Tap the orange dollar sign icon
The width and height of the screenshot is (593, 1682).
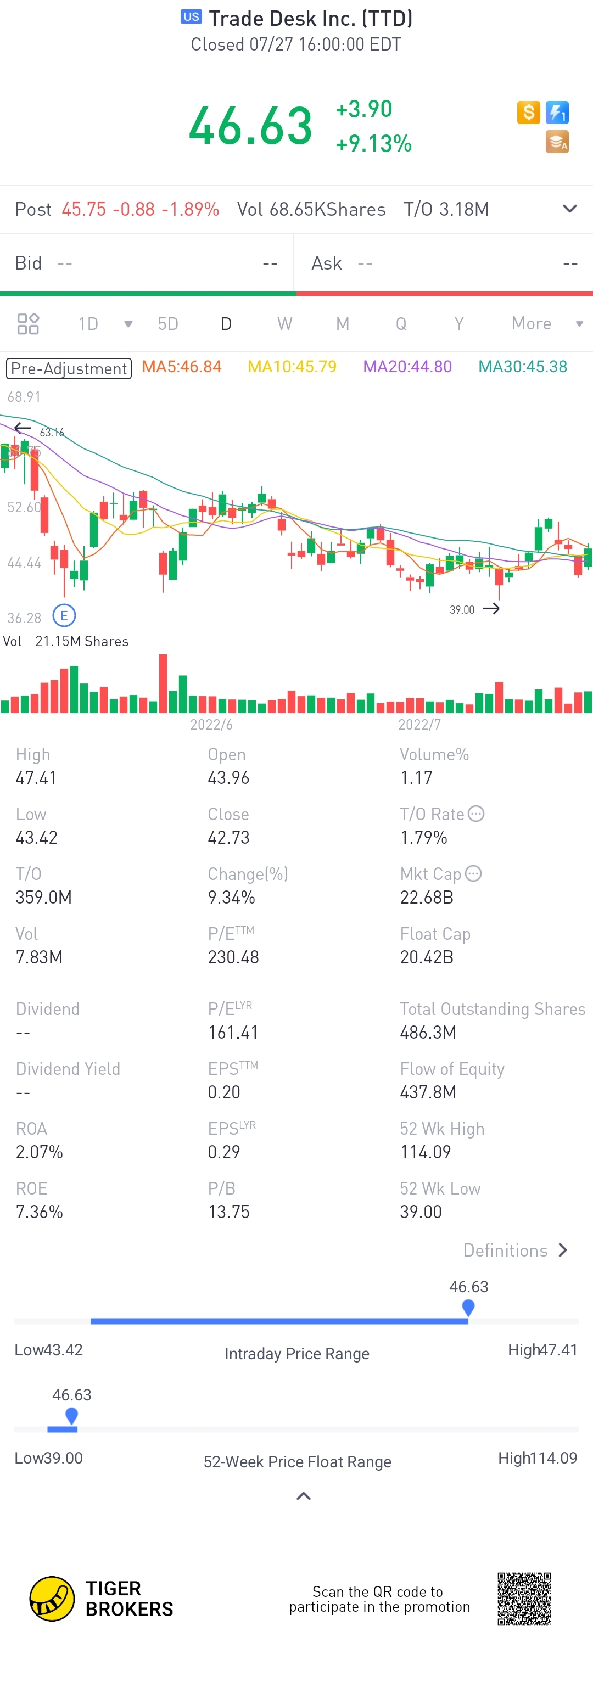coord(528,113)
